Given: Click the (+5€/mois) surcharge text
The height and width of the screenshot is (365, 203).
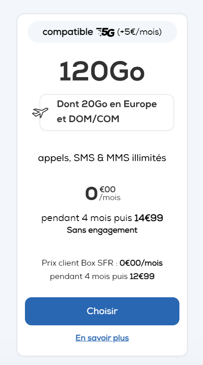Looking at the screenshot, I should click(139, 32).
